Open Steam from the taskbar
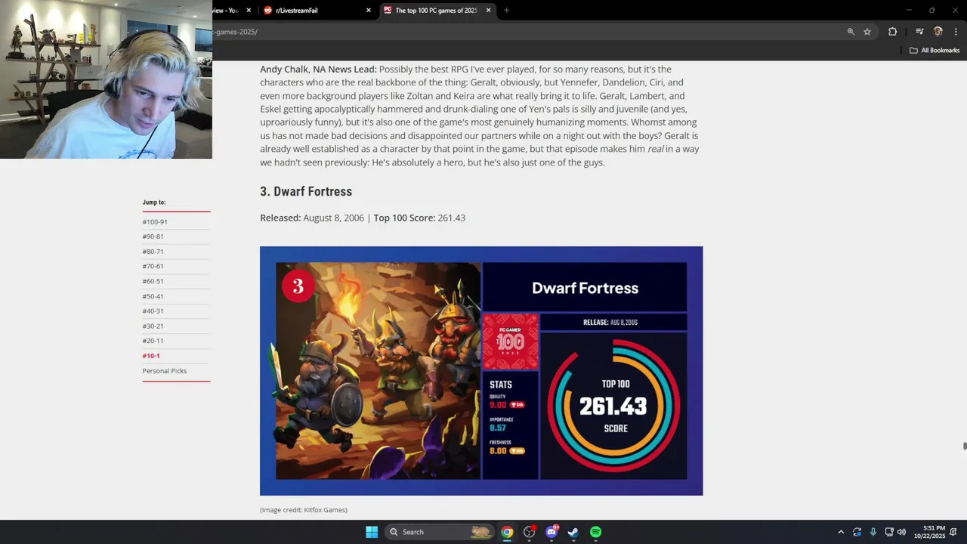Viewport: 967px width, 544px height. (x=573, y=532)
